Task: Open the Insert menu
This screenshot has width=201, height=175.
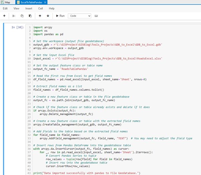Action: point(29,8)
